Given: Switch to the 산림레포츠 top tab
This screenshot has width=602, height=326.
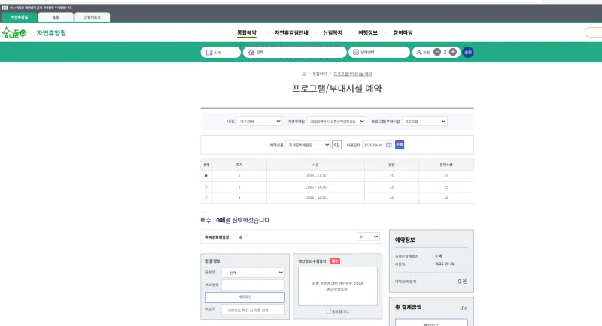Looking at the screenshot, I should point(92,17).
